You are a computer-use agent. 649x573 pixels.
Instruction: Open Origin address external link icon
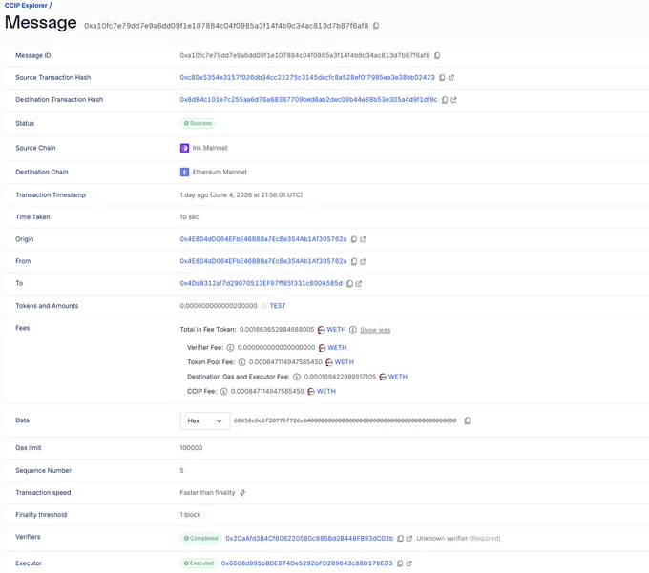pyautogui.click(x=363, y=239)
